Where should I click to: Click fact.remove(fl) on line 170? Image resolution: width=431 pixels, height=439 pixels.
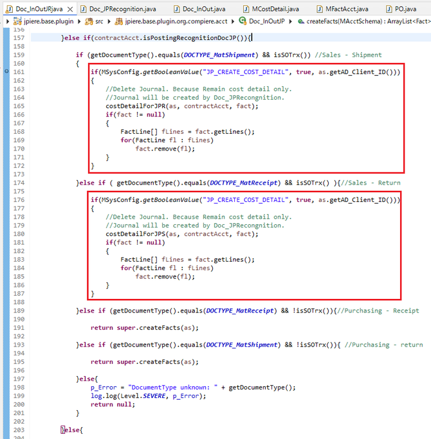click(x=165, y=148)
